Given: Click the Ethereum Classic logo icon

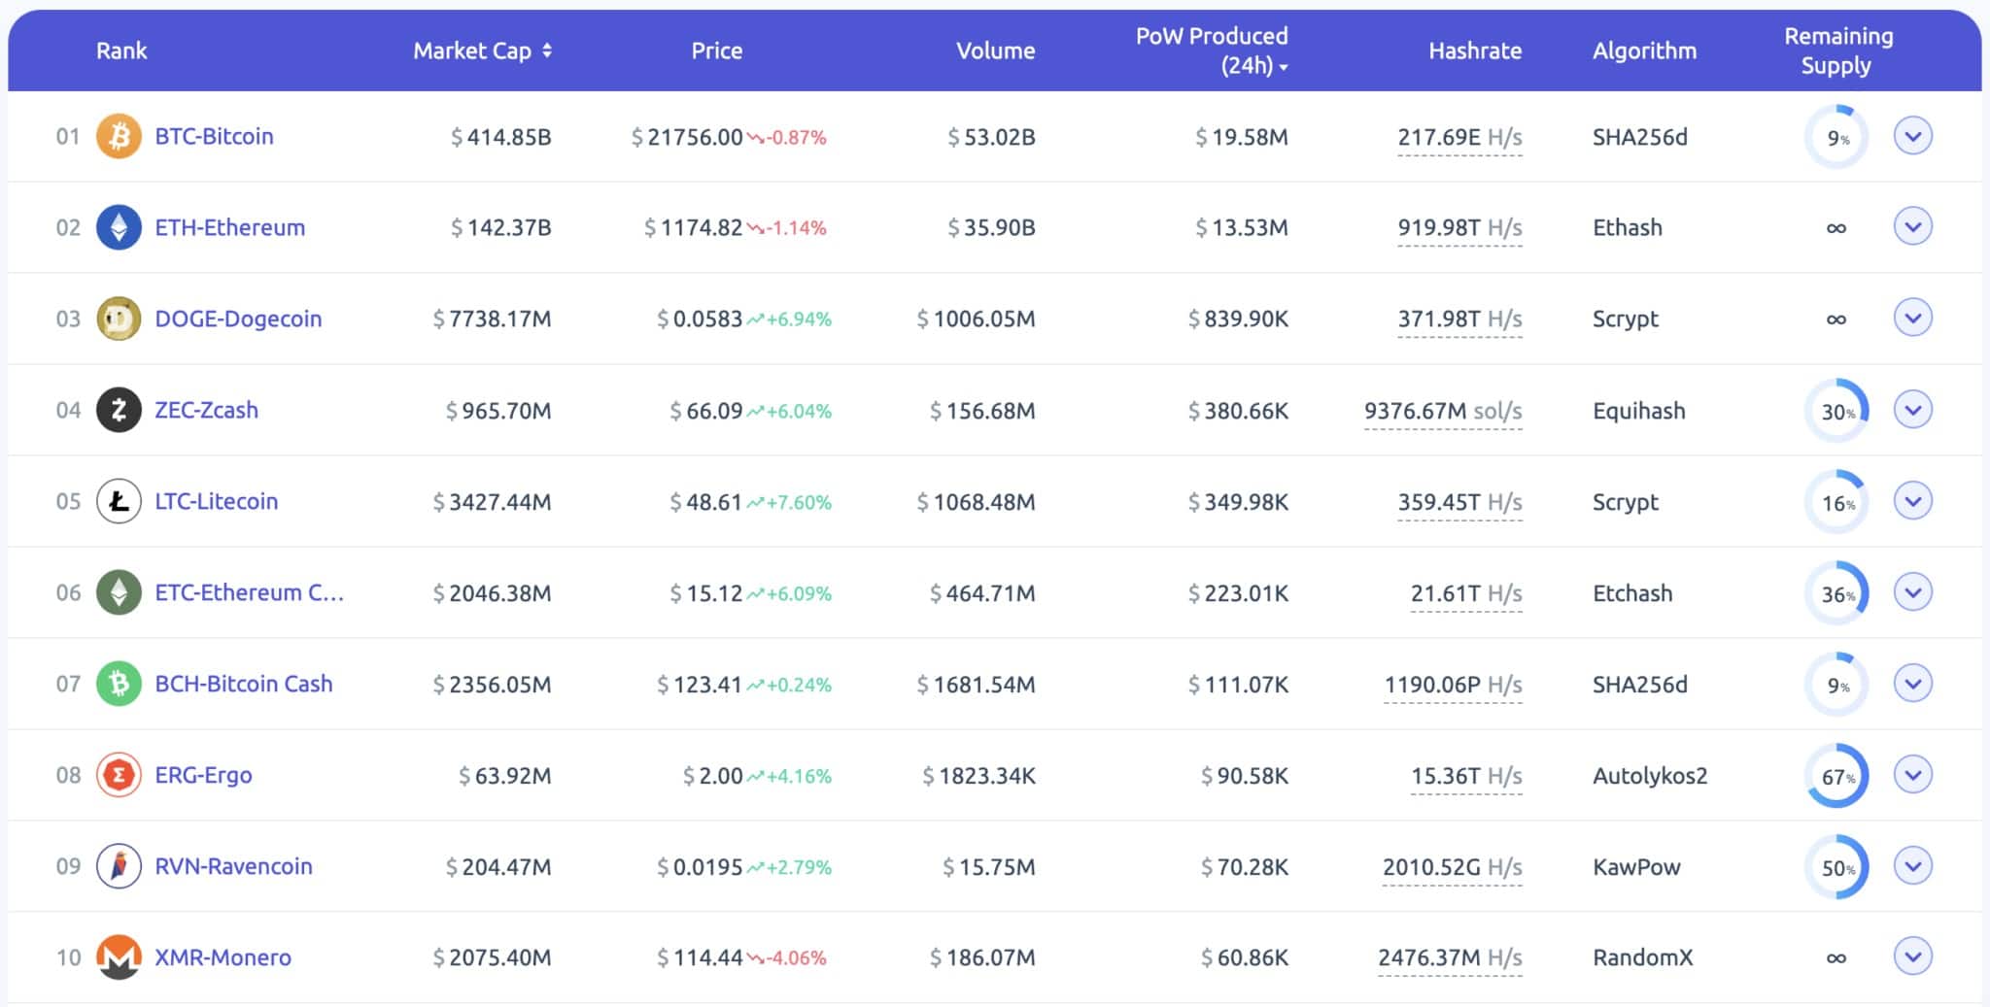Looking at the screenshot, I should click(119, 592).
